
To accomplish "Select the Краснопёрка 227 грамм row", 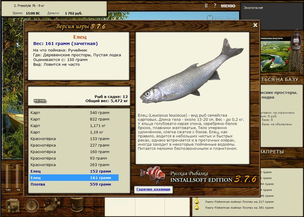I will [74, 145].
